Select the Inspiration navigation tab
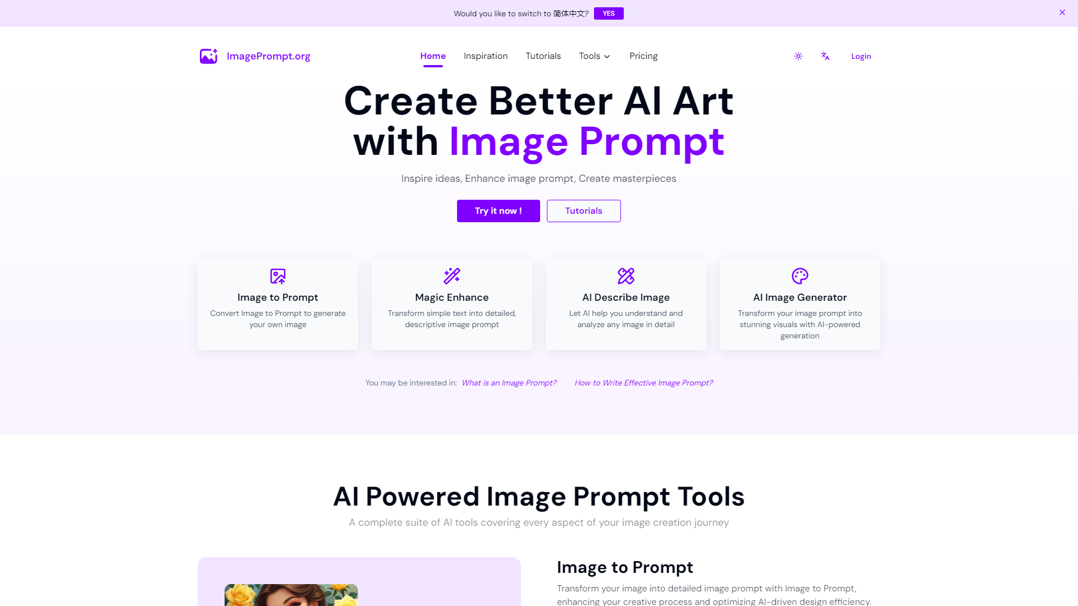This screenshot has width=1078, height=606. click(486, 56)
